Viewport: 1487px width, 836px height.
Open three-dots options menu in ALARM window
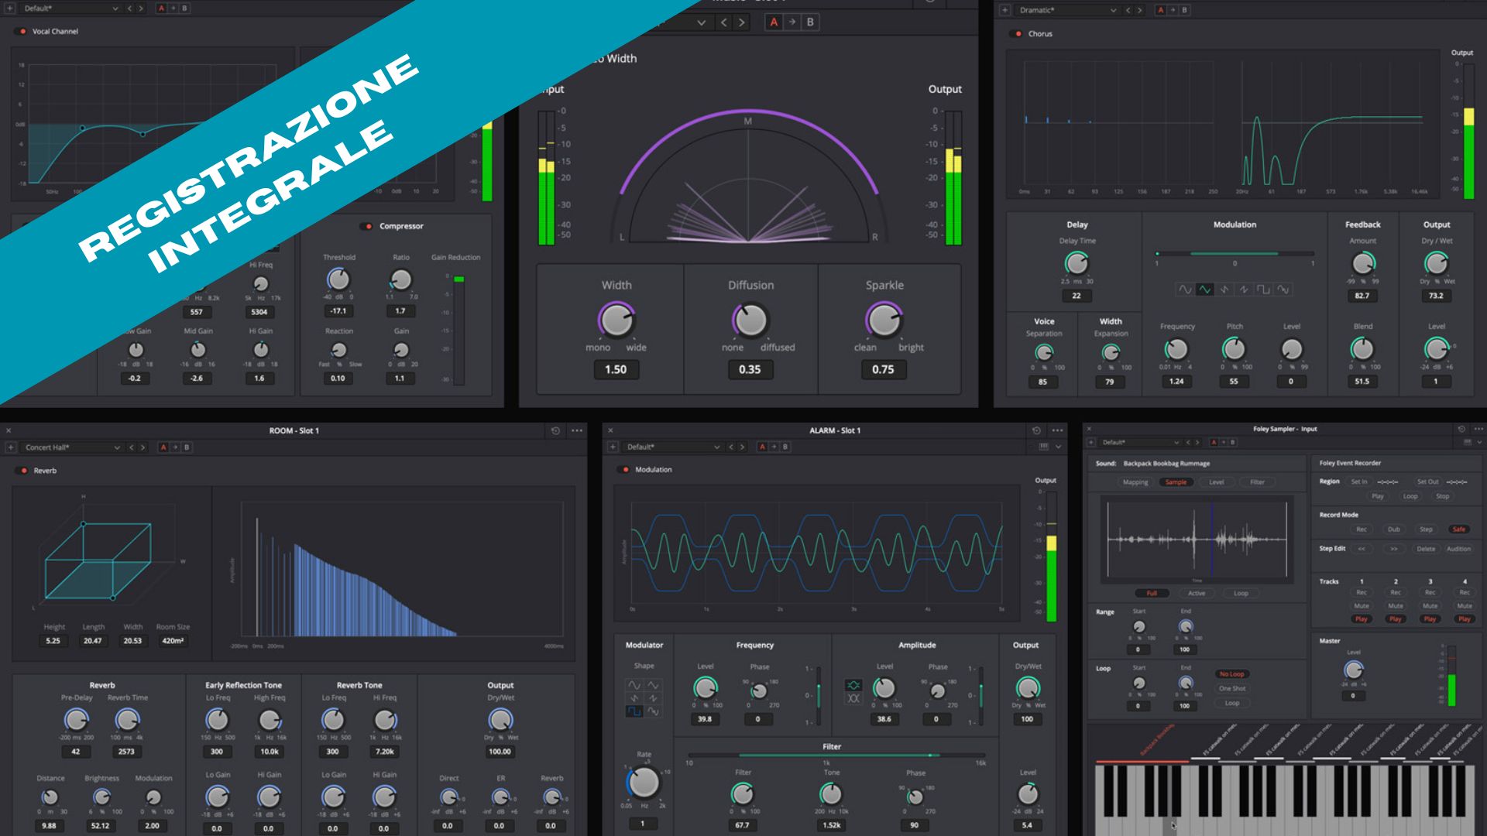click(x=1058, y=430)
